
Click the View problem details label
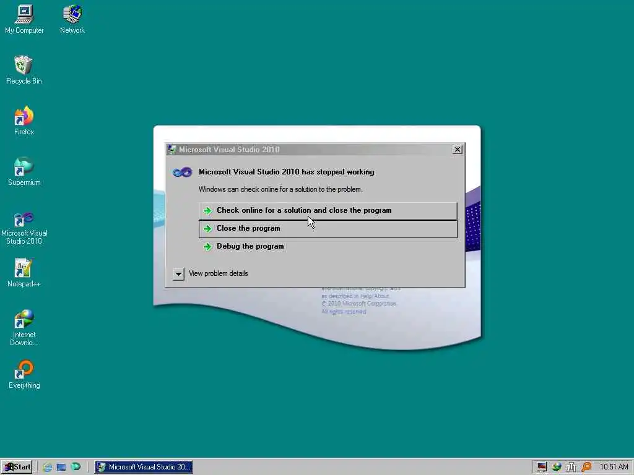[219, 273]
